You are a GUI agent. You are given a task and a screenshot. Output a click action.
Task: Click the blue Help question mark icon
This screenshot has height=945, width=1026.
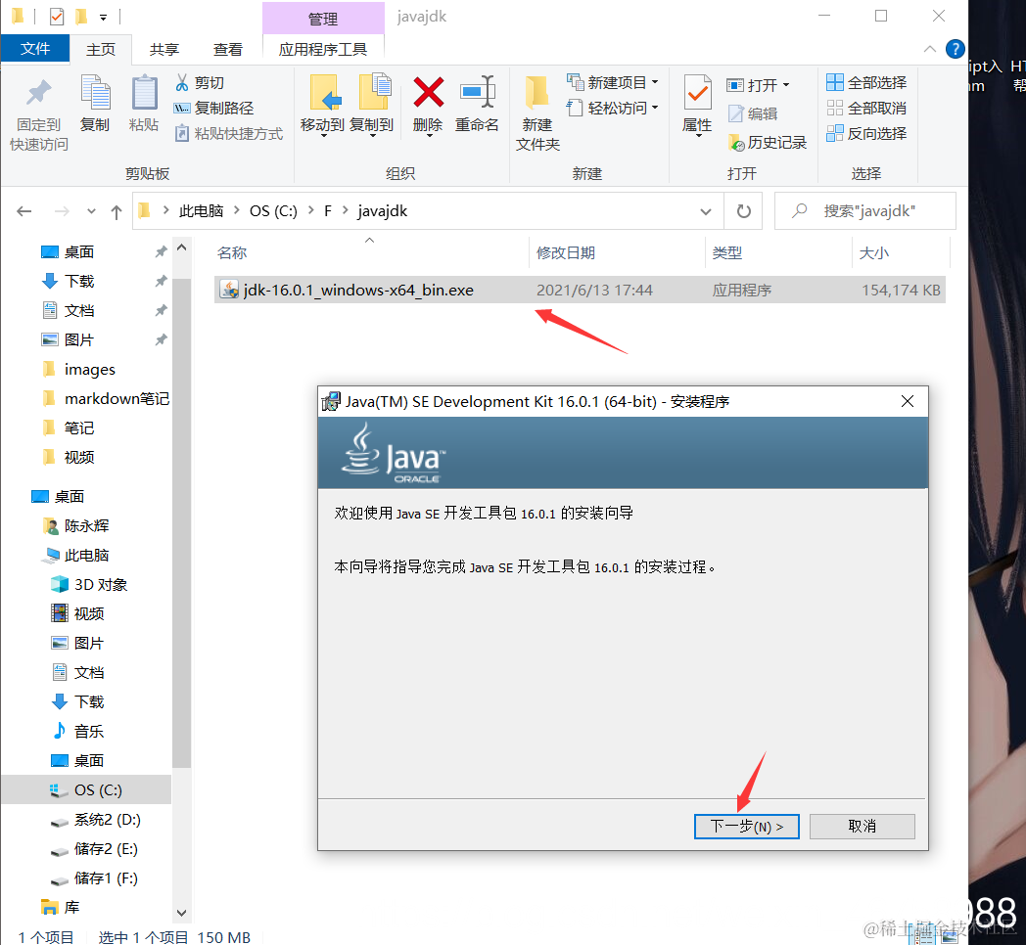pos(955,49)
